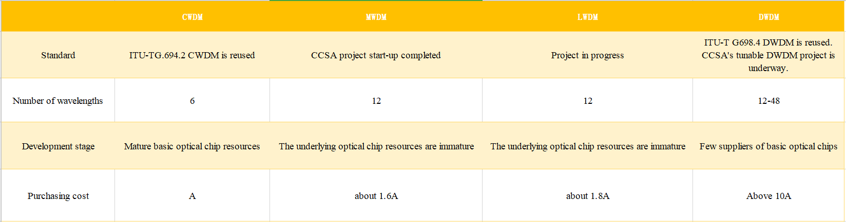Select Few suppliers of basic optical chips cell

coord(768,146)
